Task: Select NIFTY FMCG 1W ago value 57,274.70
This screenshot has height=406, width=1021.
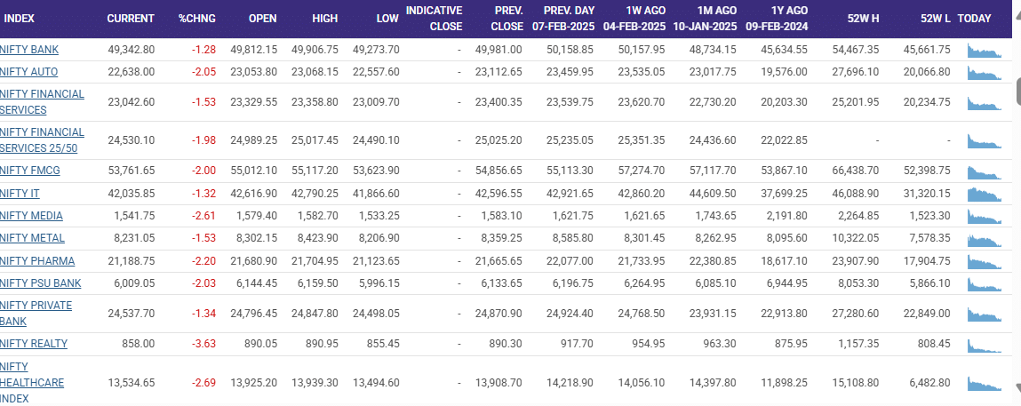Action: pos(642,171)
